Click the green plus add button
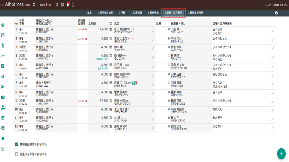This screenshot has height=162, width=289. 281,154
